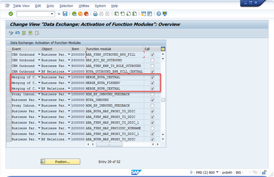Uncheck Call for MERGE_BUPA_FINSERV
The width and height of the screenshot is (274, 177).
pyautogui.click(x=153, y=83)
